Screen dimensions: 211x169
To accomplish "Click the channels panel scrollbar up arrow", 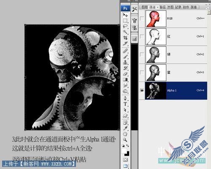I will tap(209, 12).
